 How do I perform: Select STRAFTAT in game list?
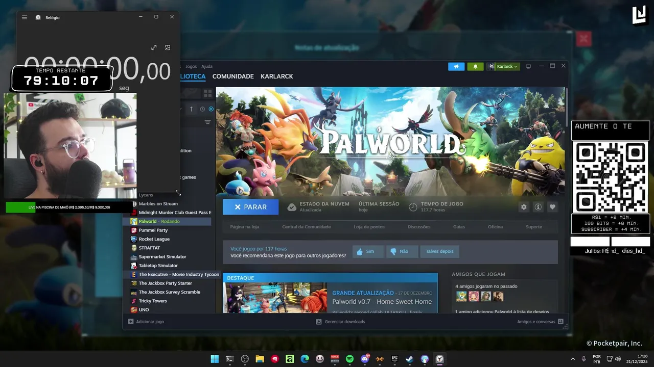point(149,248)
